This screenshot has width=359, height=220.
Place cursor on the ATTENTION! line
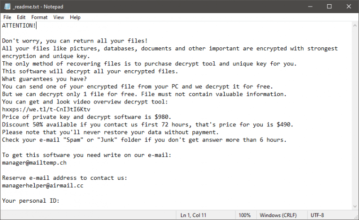point(19,25)
